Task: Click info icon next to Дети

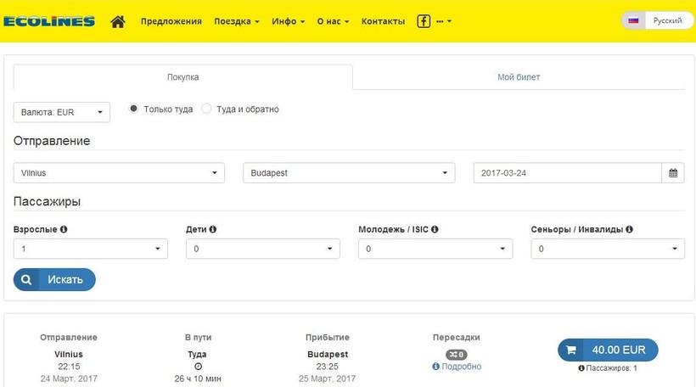Action: (x=212, y=229)
